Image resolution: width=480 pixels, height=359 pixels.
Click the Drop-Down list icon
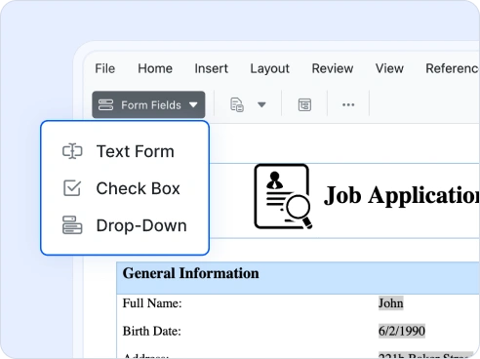(72, 225)
